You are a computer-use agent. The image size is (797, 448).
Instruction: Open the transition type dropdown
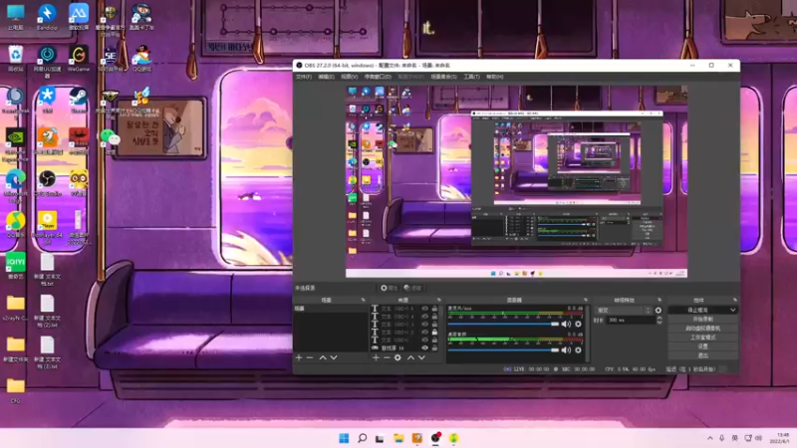[x=624, y=310]
